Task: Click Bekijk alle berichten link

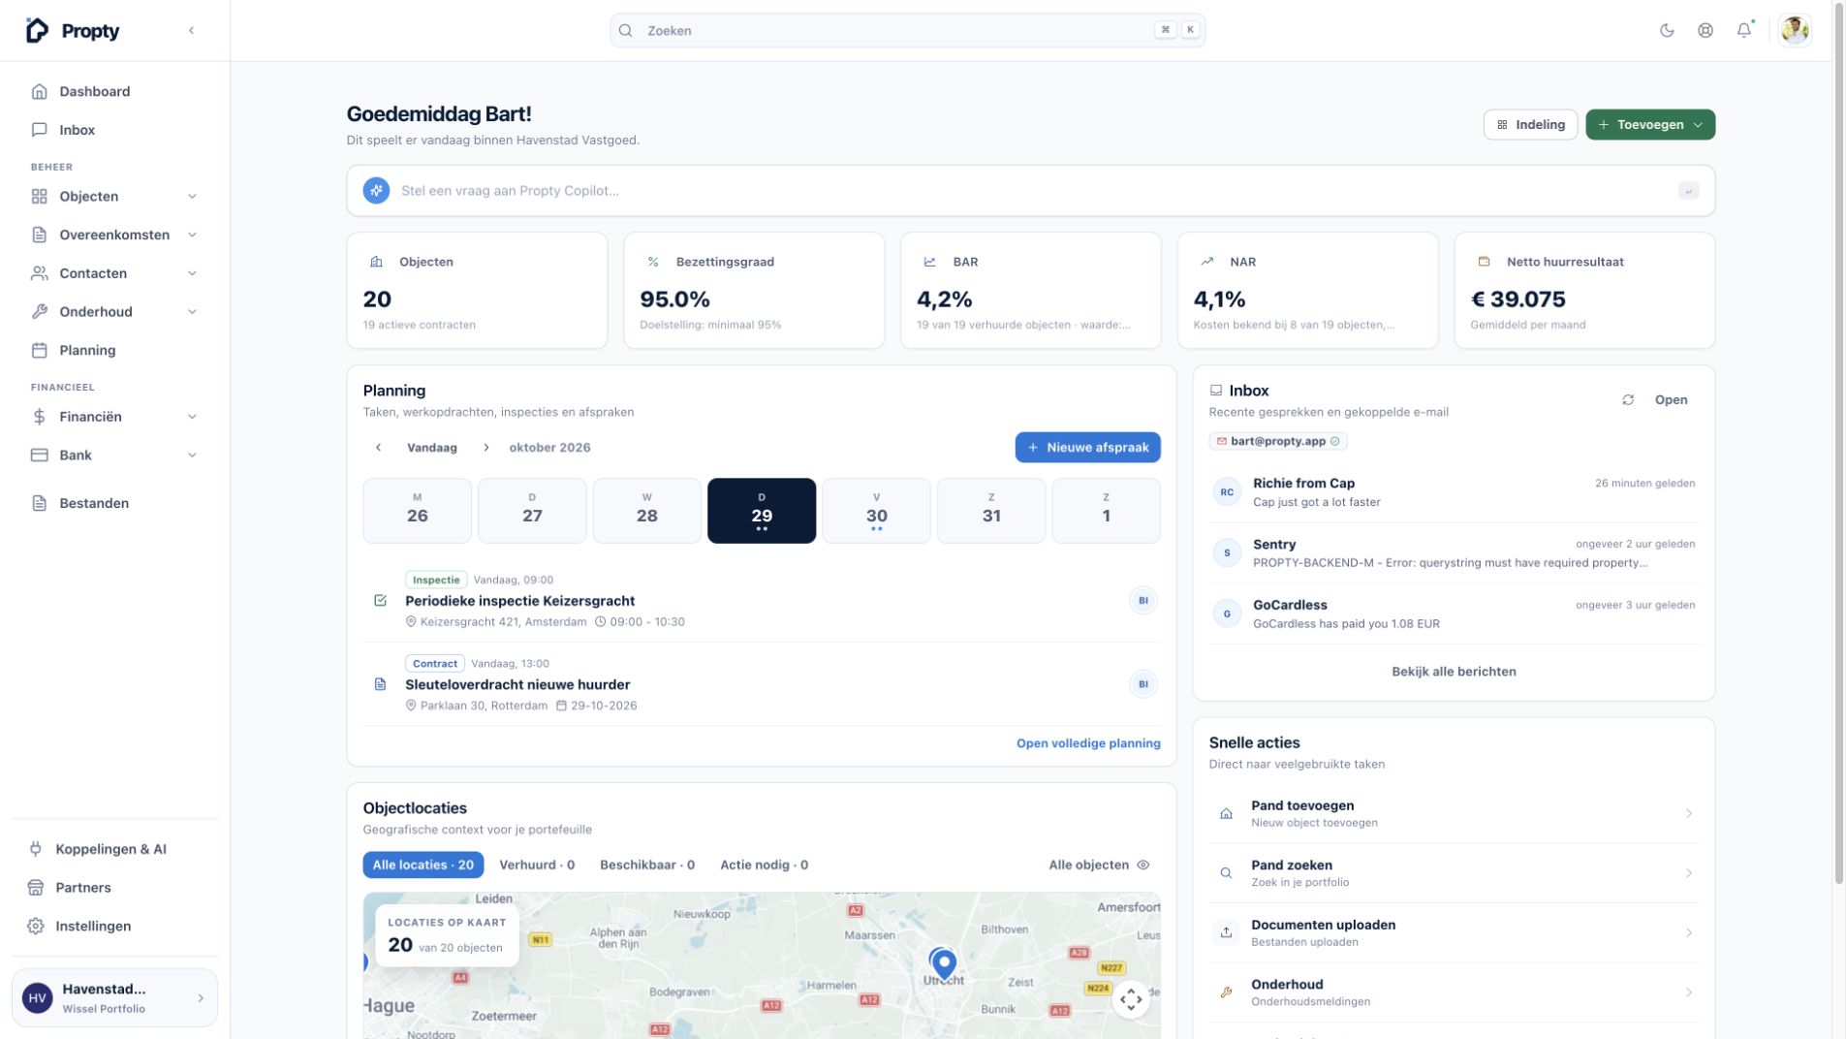Action: [x=1454, y=672]
